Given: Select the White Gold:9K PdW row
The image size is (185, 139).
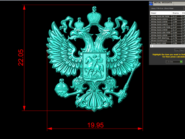Looking at the screenshot, I should (167, 16).
